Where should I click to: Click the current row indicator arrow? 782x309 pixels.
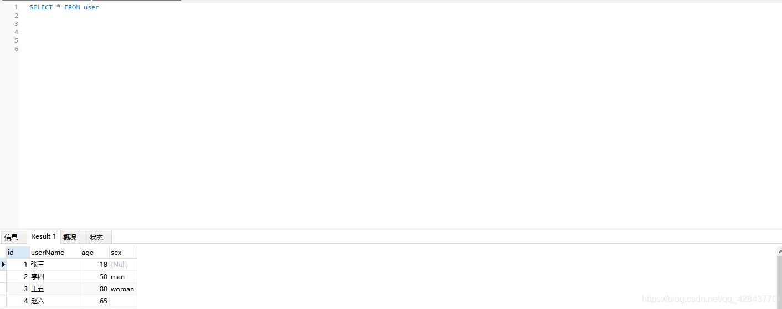(x=3, y=265)
